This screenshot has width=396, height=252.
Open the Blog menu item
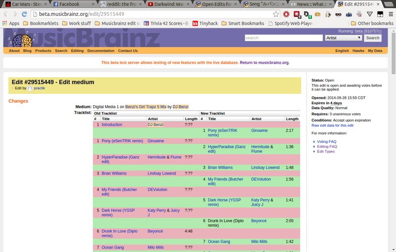click(x=27, y=51)
